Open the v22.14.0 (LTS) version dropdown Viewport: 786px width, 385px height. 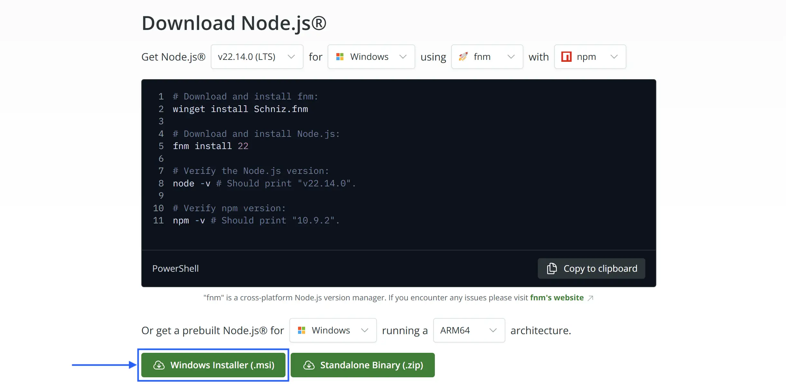pyautogui.click(x=257, y=57)
